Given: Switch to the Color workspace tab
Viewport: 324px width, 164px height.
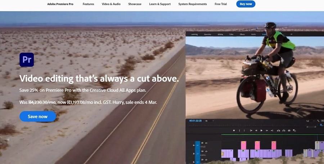Looking at the screenshot, I should (x=231, y=34).
